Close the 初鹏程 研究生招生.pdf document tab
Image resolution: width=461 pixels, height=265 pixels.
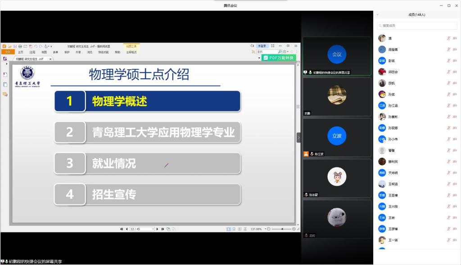point(50,58)
